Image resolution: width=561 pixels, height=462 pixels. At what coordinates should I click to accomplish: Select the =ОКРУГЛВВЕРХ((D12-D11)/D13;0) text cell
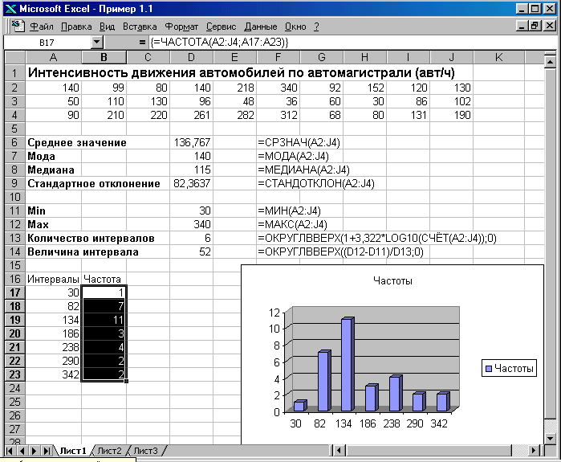(x=340, y=251)
